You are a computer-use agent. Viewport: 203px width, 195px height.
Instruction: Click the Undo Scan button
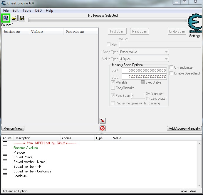tap(177, 31)
